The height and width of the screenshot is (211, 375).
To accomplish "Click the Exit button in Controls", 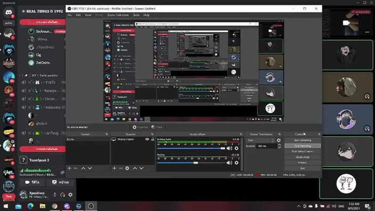I will pyautogui.click(x=303, y=168).
